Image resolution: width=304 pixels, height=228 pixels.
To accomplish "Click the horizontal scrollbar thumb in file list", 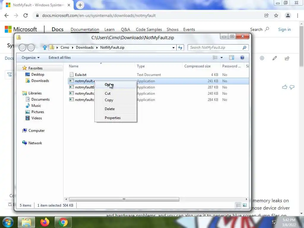I will tap(124, 199).
